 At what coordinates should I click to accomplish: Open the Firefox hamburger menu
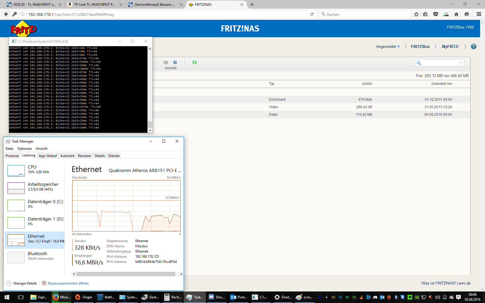click(x=479, y=14)
